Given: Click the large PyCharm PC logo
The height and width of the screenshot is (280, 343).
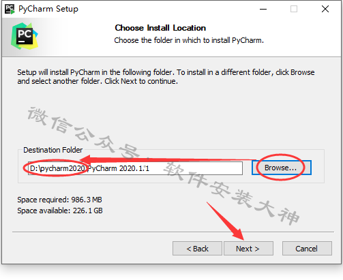Looking at the screenshot, I should coord(25,36).
